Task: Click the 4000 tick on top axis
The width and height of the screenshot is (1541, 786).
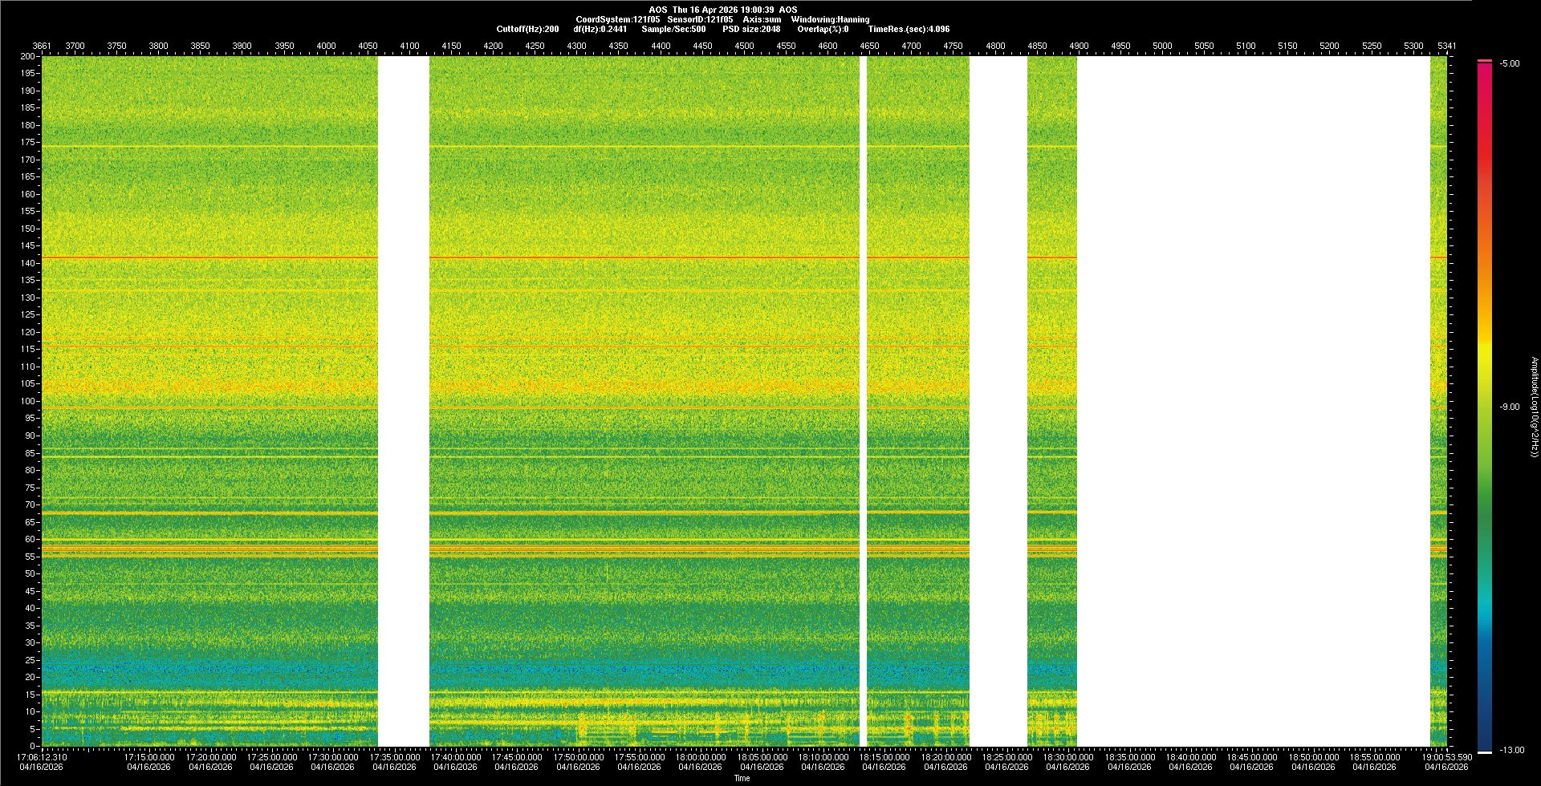Action: point(326,46)
